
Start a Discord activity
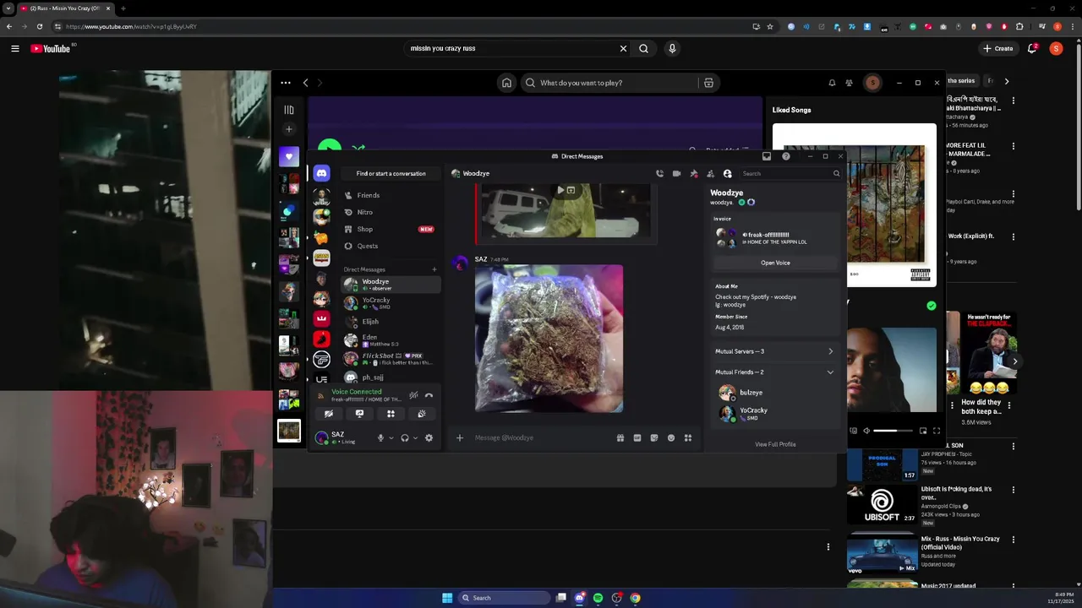pos(391,414)
